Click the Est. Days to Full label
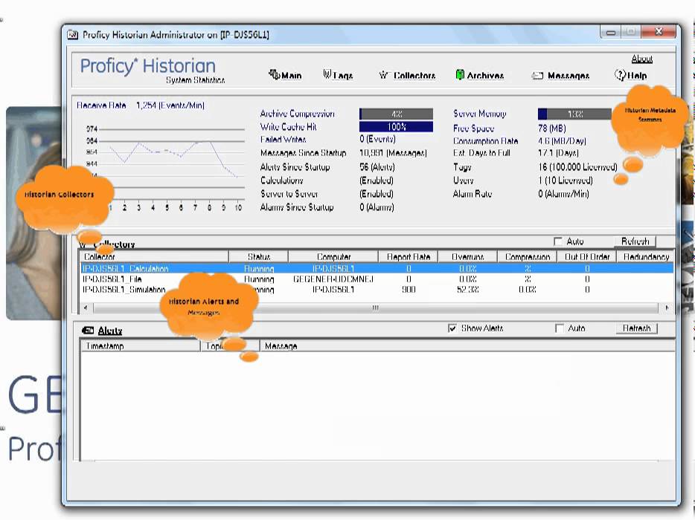The height and width of the screenshot is (520, 695). [x=481, y=153]
